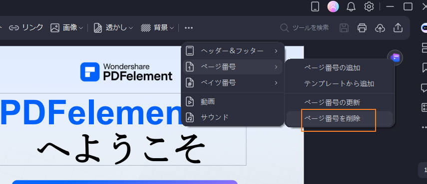Click the cloud upload icon
This screenshot has width=427, height=184.
[x=380, y=28]
